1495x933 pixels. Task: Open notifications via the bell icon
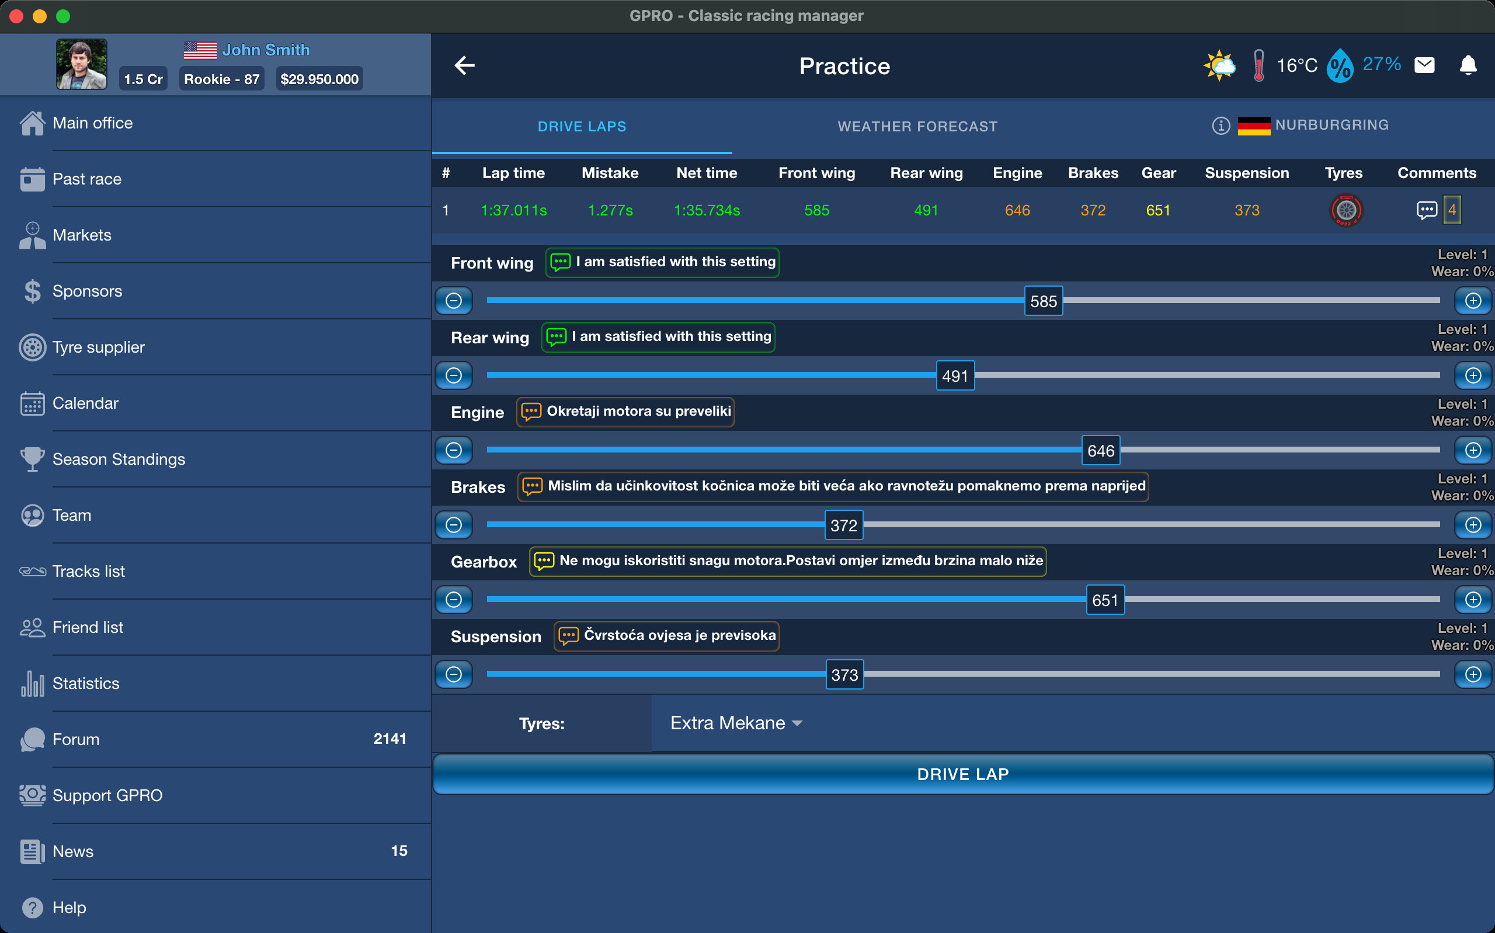point(1469,65)
